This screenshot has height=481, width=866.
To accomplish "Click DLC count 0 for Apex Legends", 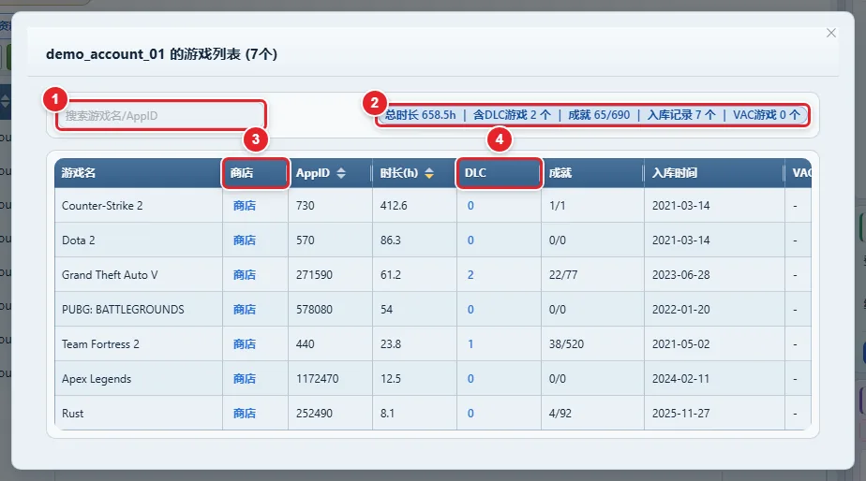I will point(470,379).
